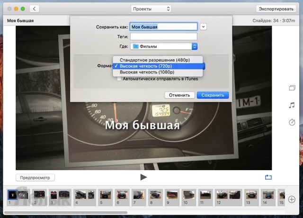Click the Отменить button
The image size is (303, 218).
179,95
